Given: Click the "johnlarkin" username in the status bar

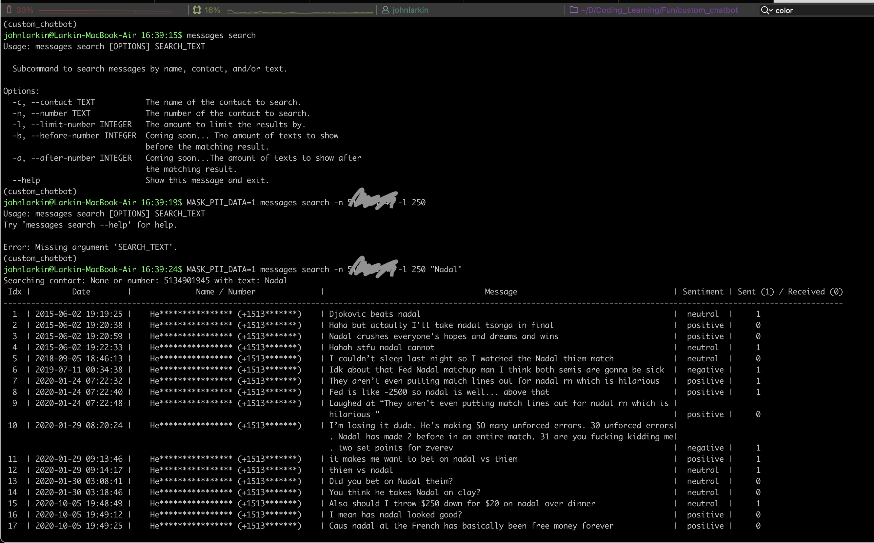Looking at the screenshot, I should pyautogui.click(x=410, y=10).
